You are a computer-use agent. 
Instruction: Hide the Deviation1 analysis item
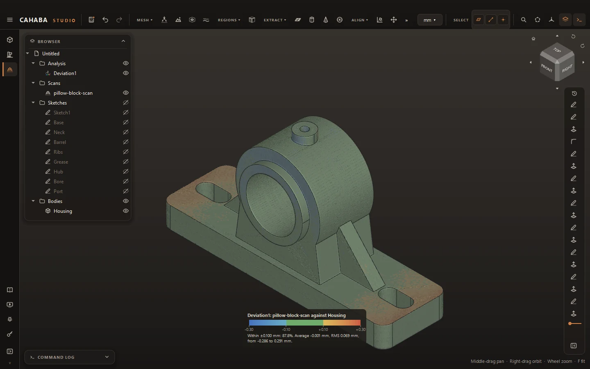tap(126, 73)
